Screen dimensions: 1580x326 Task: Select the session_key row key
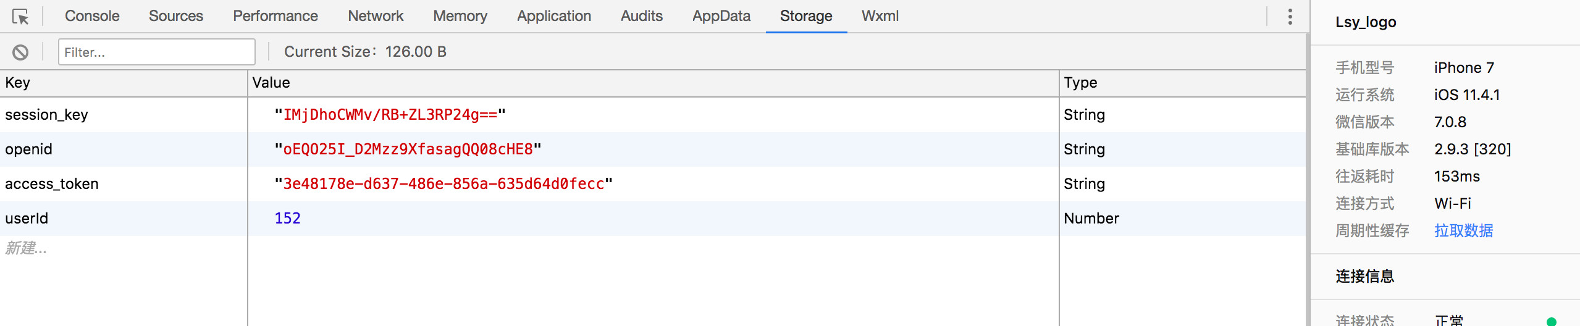point(47,115)
